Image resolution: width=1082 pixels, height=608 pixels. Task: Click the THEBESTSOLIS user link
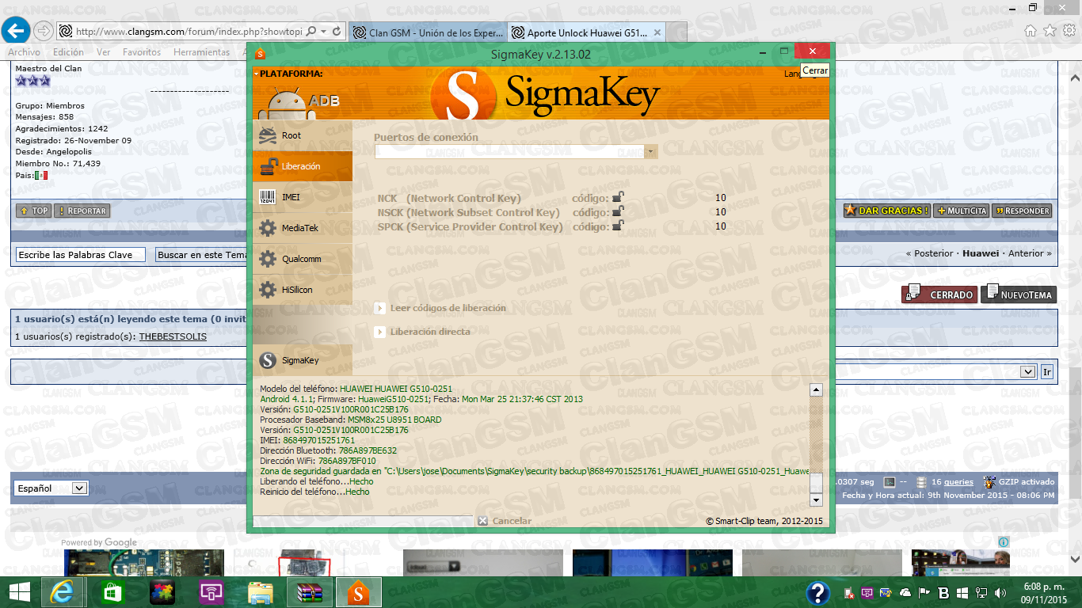click(173, 336)
